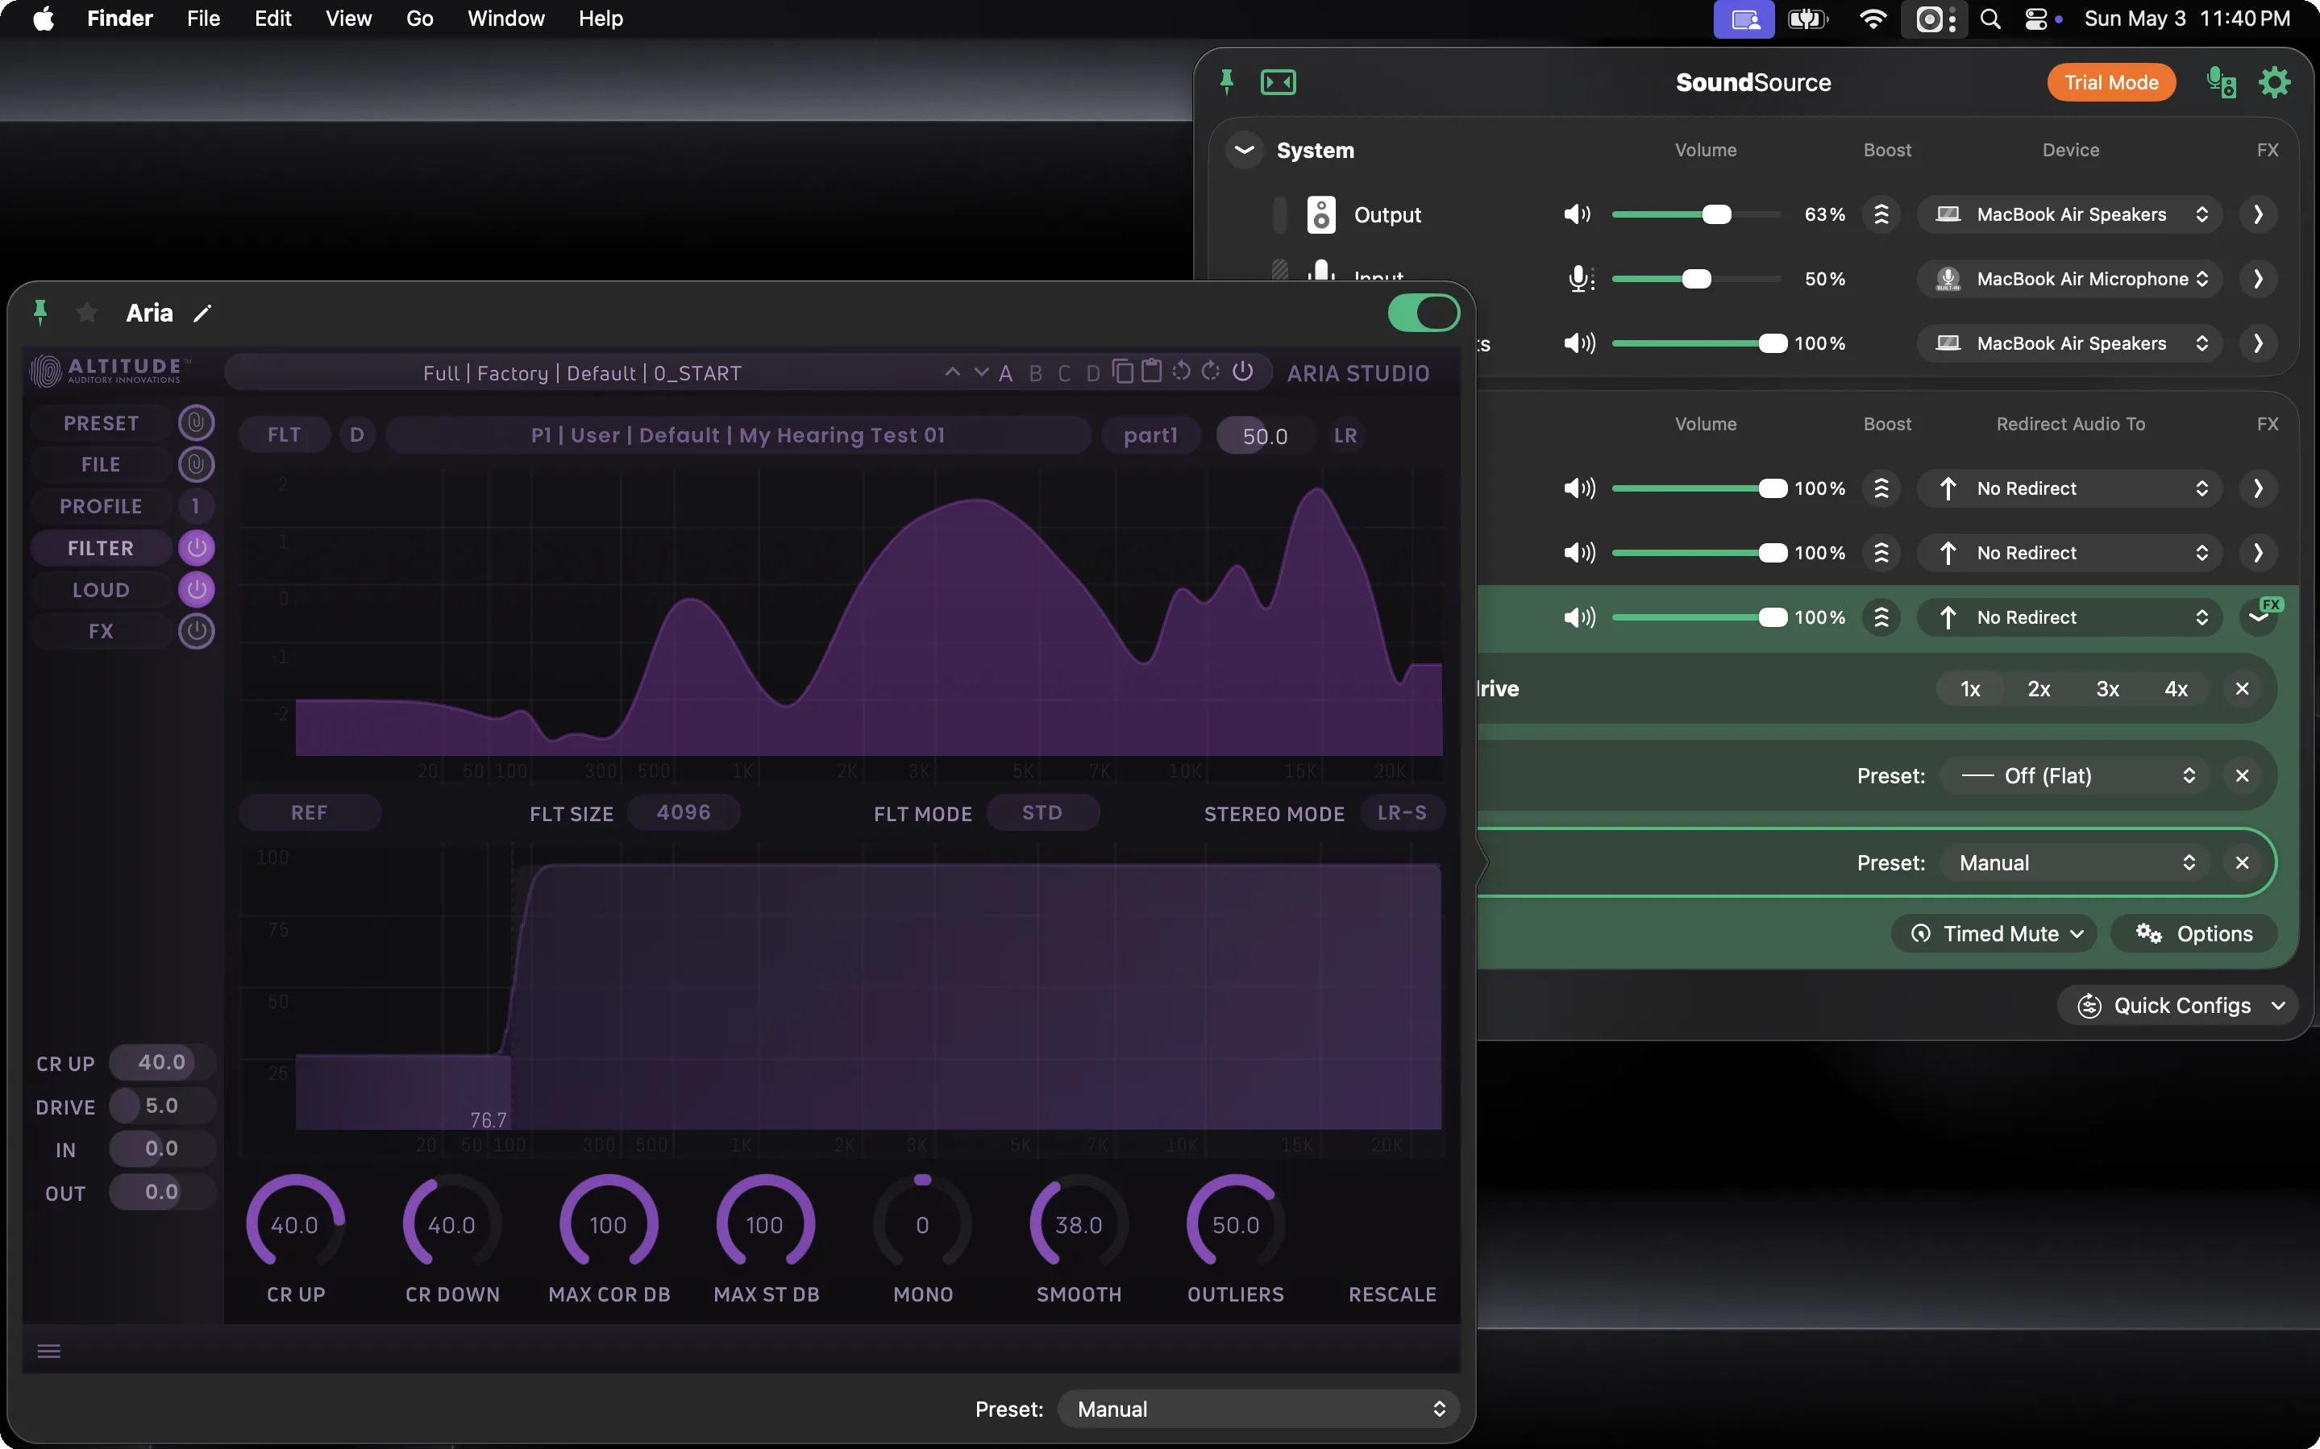Image resolution: width=2320 pixels, height=1449 pixels.
Task: Mute the Output volume speaker icon
Action: click(x=1578, y=214)
